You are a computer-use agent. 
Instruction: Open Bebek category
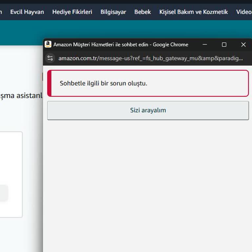pyautogui.click(x=142, y=12)
